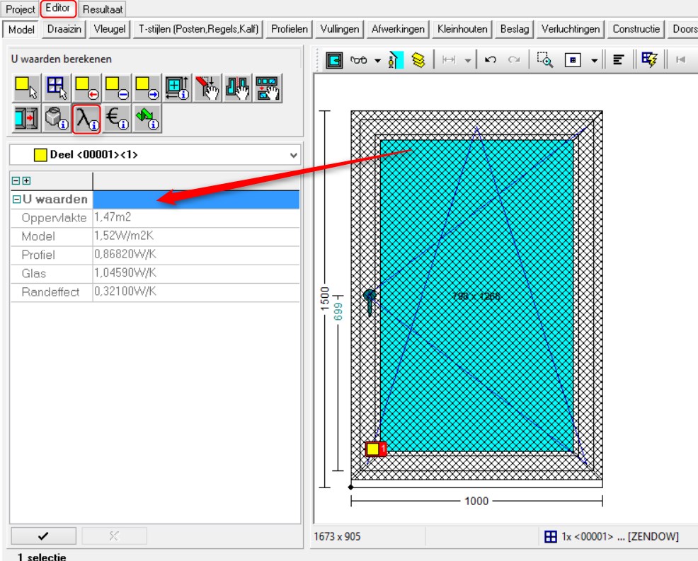The image size is (698, 561).
Task: Undo the last action
Action: click(x=491, y=59)
